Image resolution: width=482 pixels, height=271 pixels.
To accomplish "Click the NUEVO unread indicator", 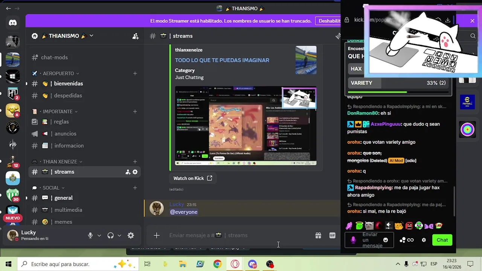I will point(13,218).
